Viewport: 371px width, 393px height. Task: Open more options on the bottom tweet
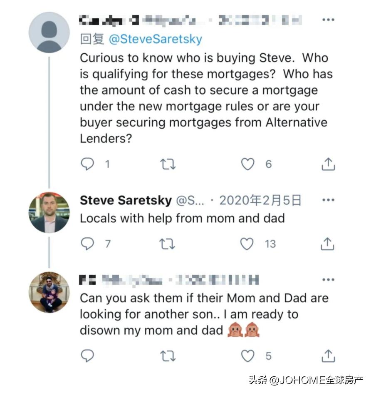(328, 280)
